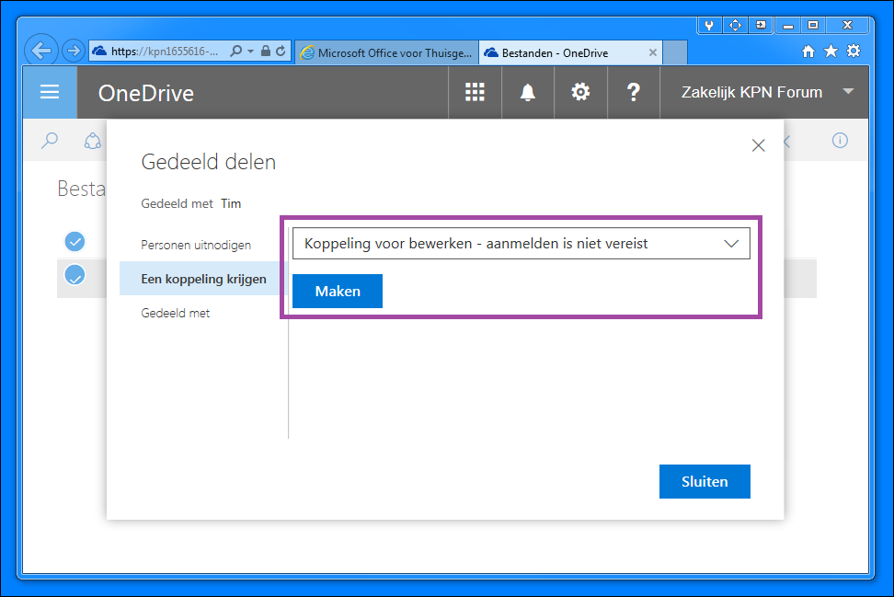Screen dimensions: 894x597
Task: Open the app launcher grid
Action: [x=475, y=92]
